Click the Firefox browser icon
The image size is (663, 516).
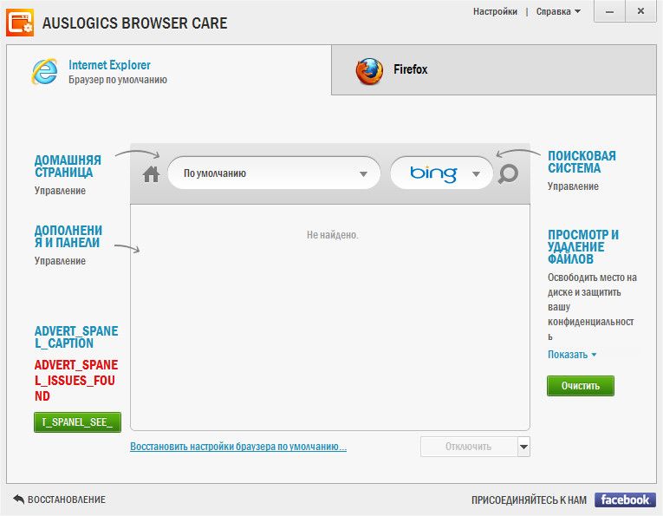point(369,70)
